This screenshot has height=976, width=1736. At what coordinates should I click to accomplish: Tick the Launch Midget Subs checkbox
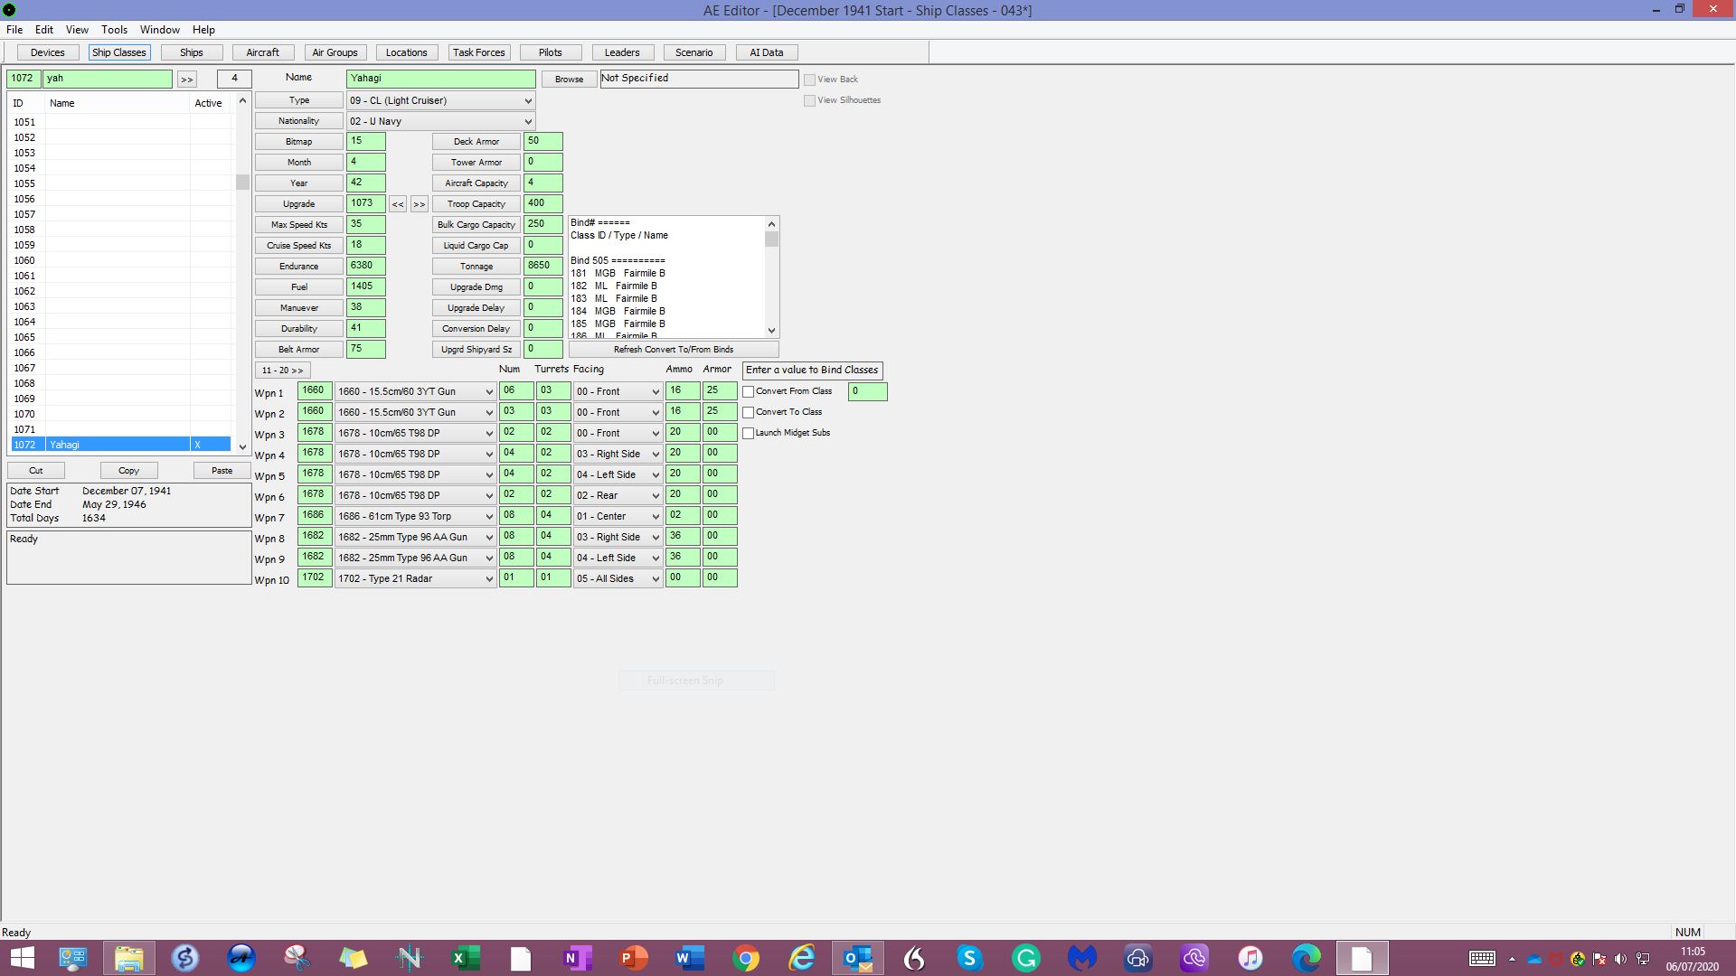pos(749,434)
